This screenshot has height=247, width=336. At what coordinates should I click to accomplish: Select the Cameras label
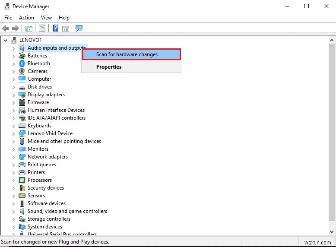click(38, 71)
